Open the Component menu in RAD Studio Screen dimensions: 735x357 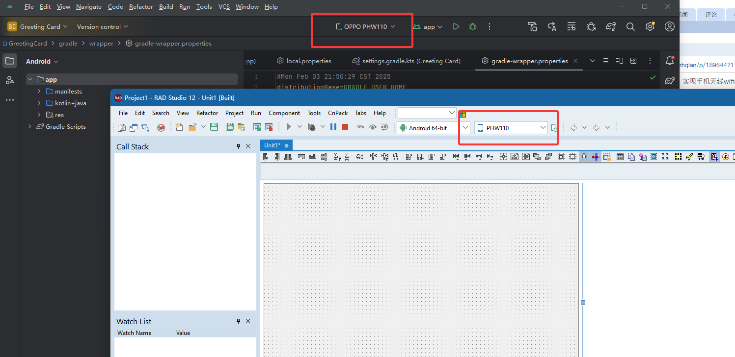(x=284, y=113)
